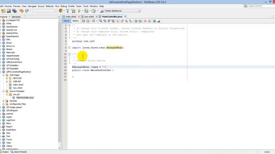Click the Debug Project toolbar icon

[x=86, y=11]
